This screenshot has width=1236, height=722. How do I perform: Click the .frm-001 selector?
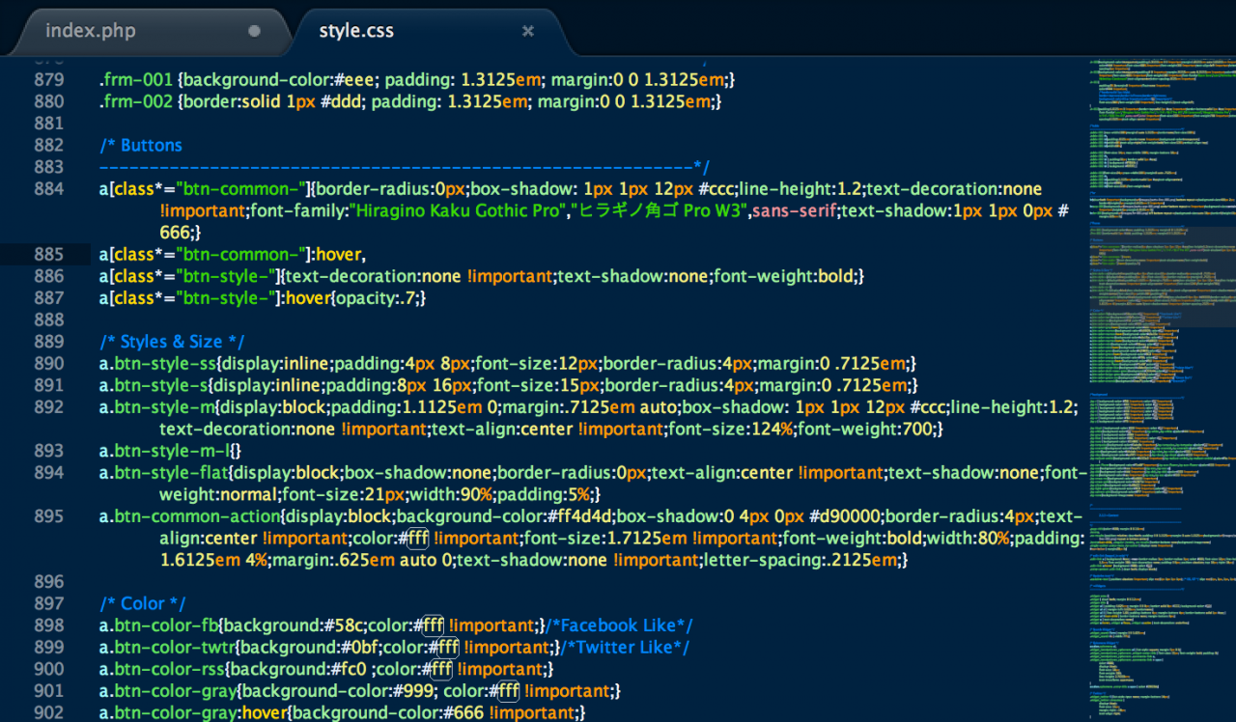[135, 80]
